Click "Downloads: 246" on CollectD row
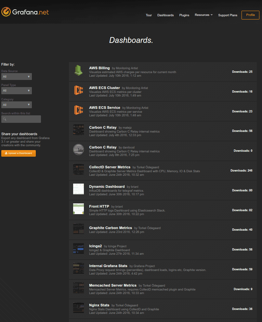 click(x=241, y=171)
